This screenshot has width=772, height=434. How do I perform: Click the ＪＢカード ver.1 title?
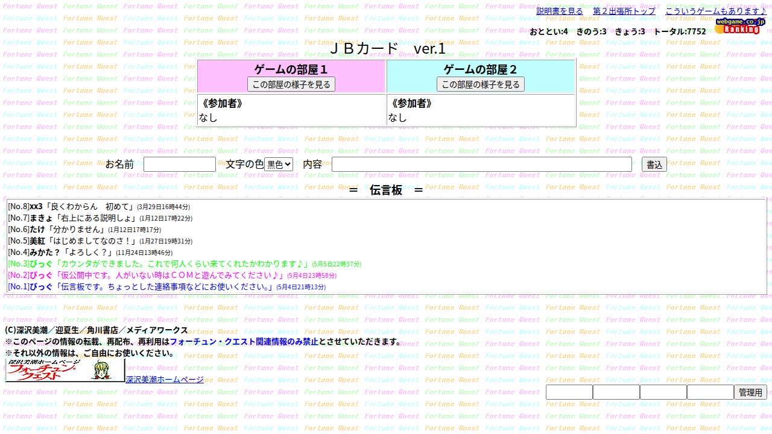[x=387, y=49]
